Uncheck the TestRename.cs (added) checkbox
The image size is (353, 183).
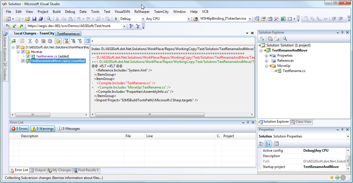click(x=28, y=56)
